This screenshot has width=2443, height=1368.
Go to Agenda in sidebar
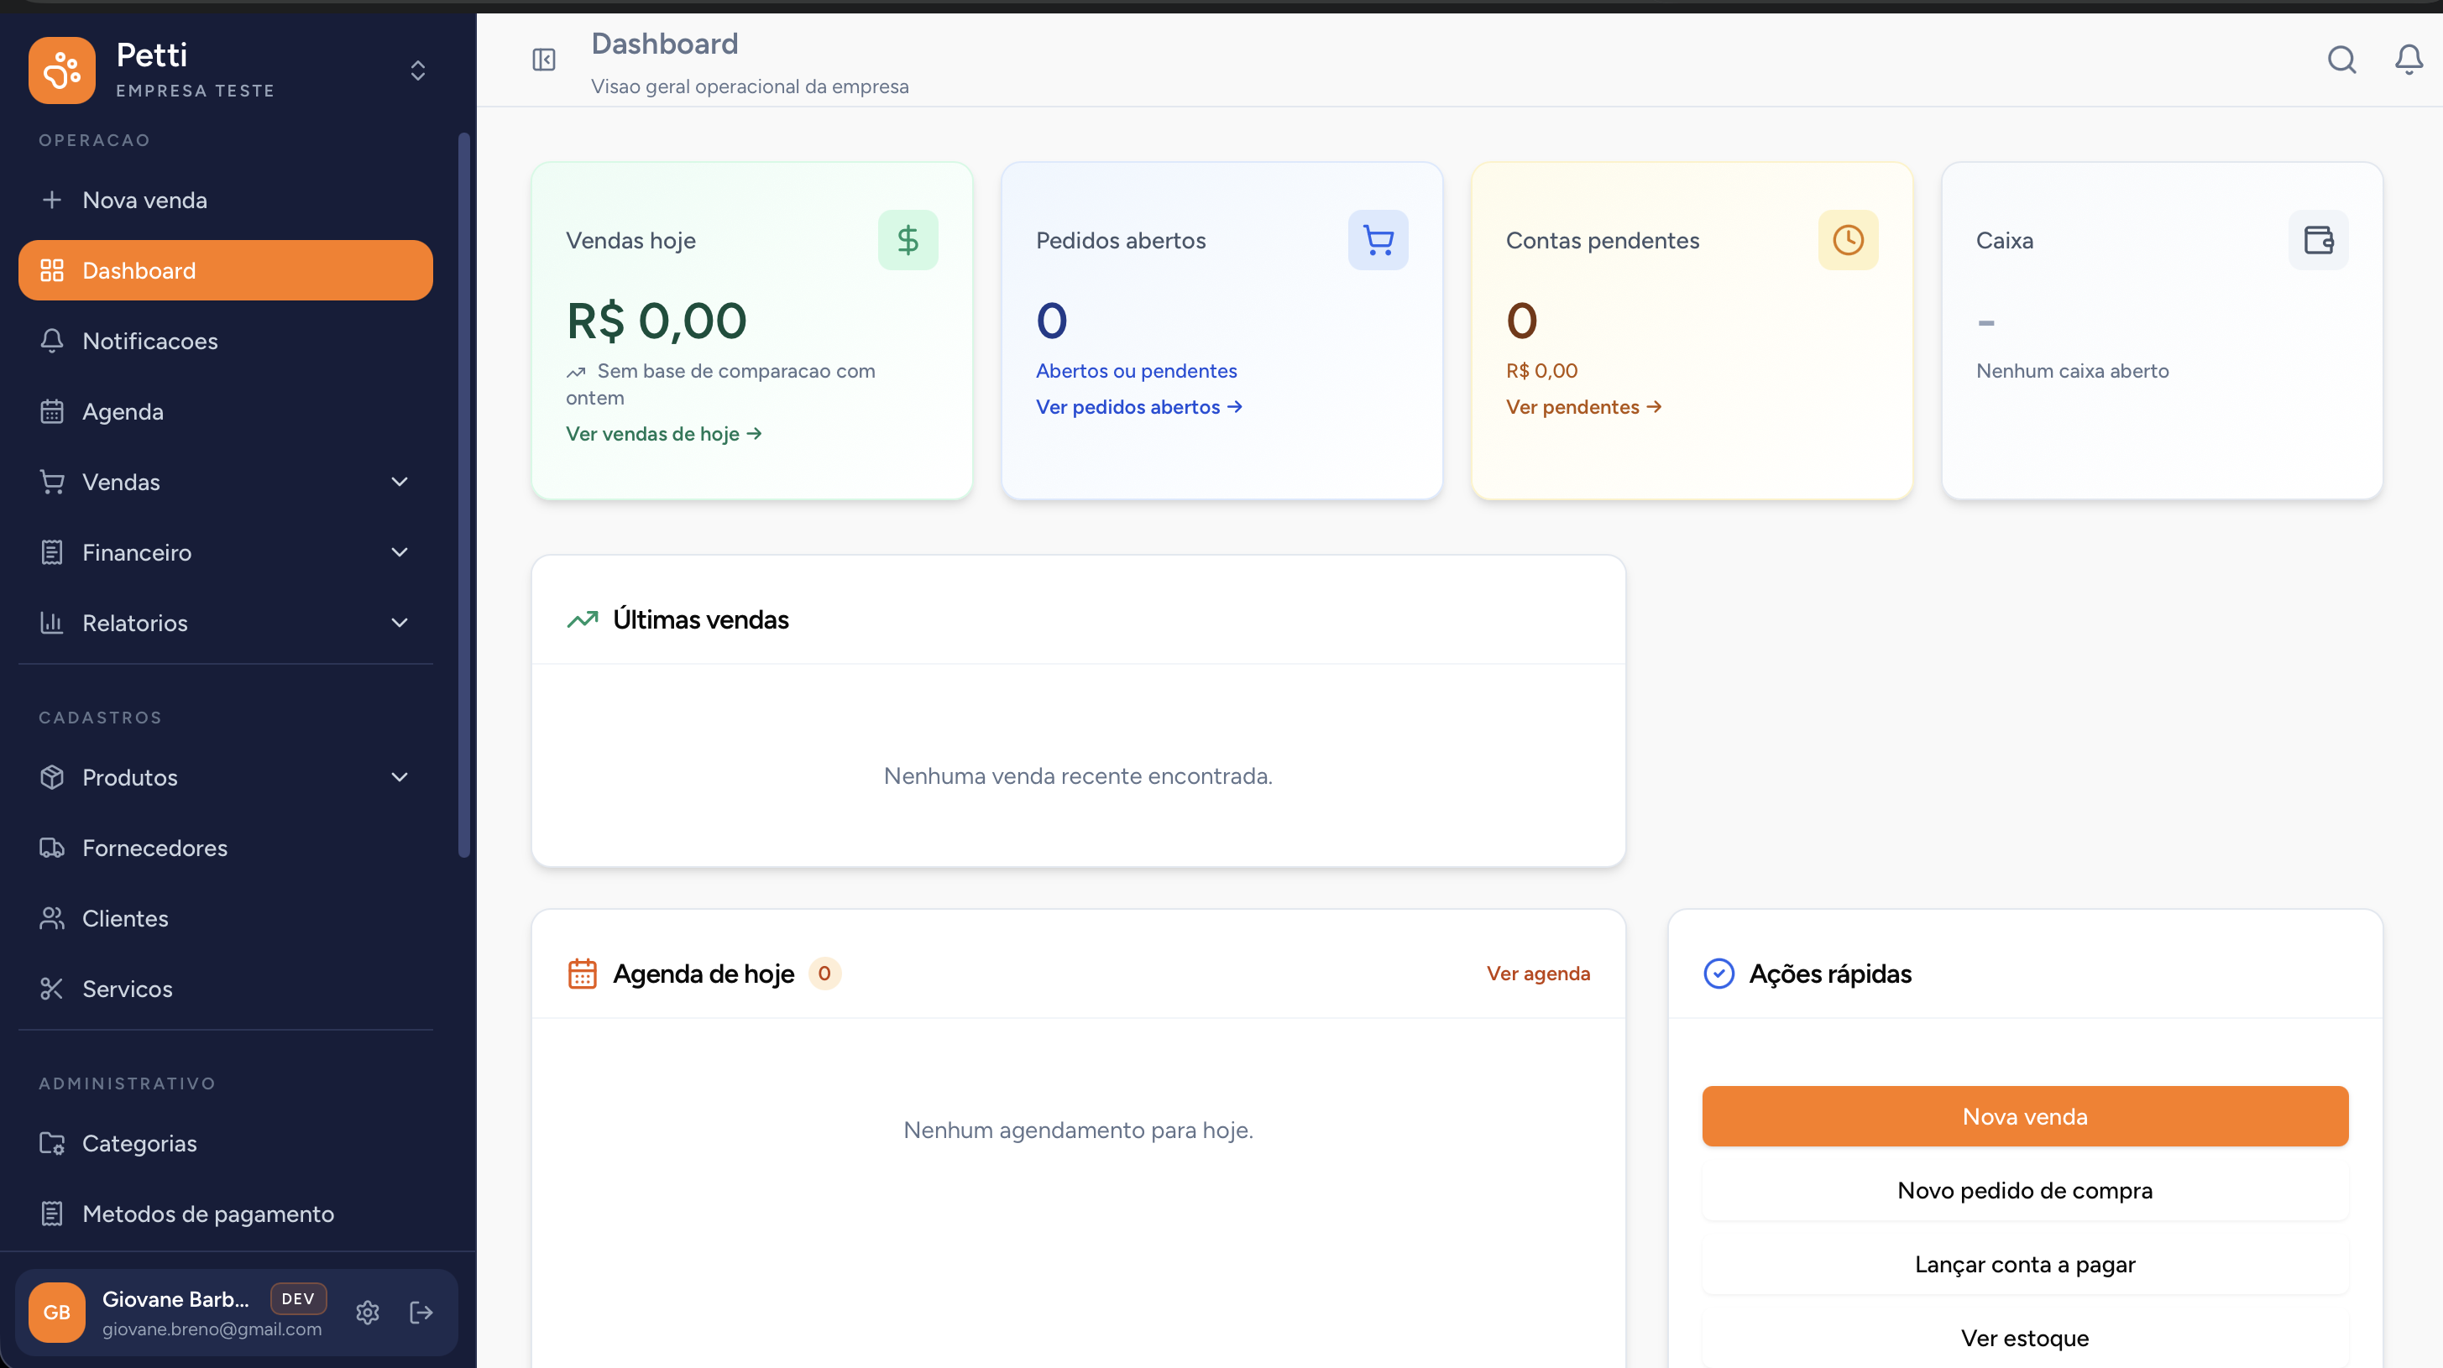pyautogui.click(x=226, y=411)
